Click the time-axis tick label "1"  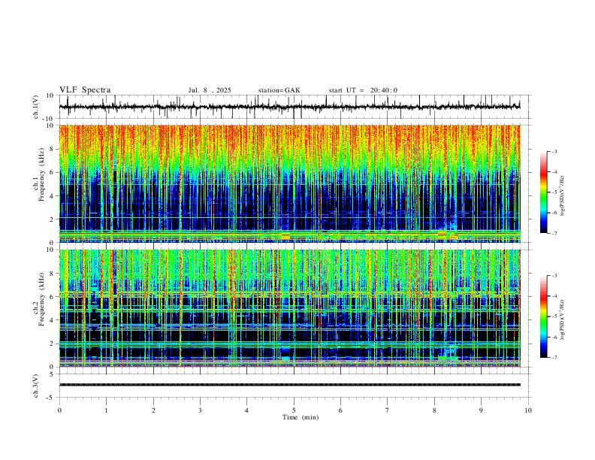click(x=107, y=410)
